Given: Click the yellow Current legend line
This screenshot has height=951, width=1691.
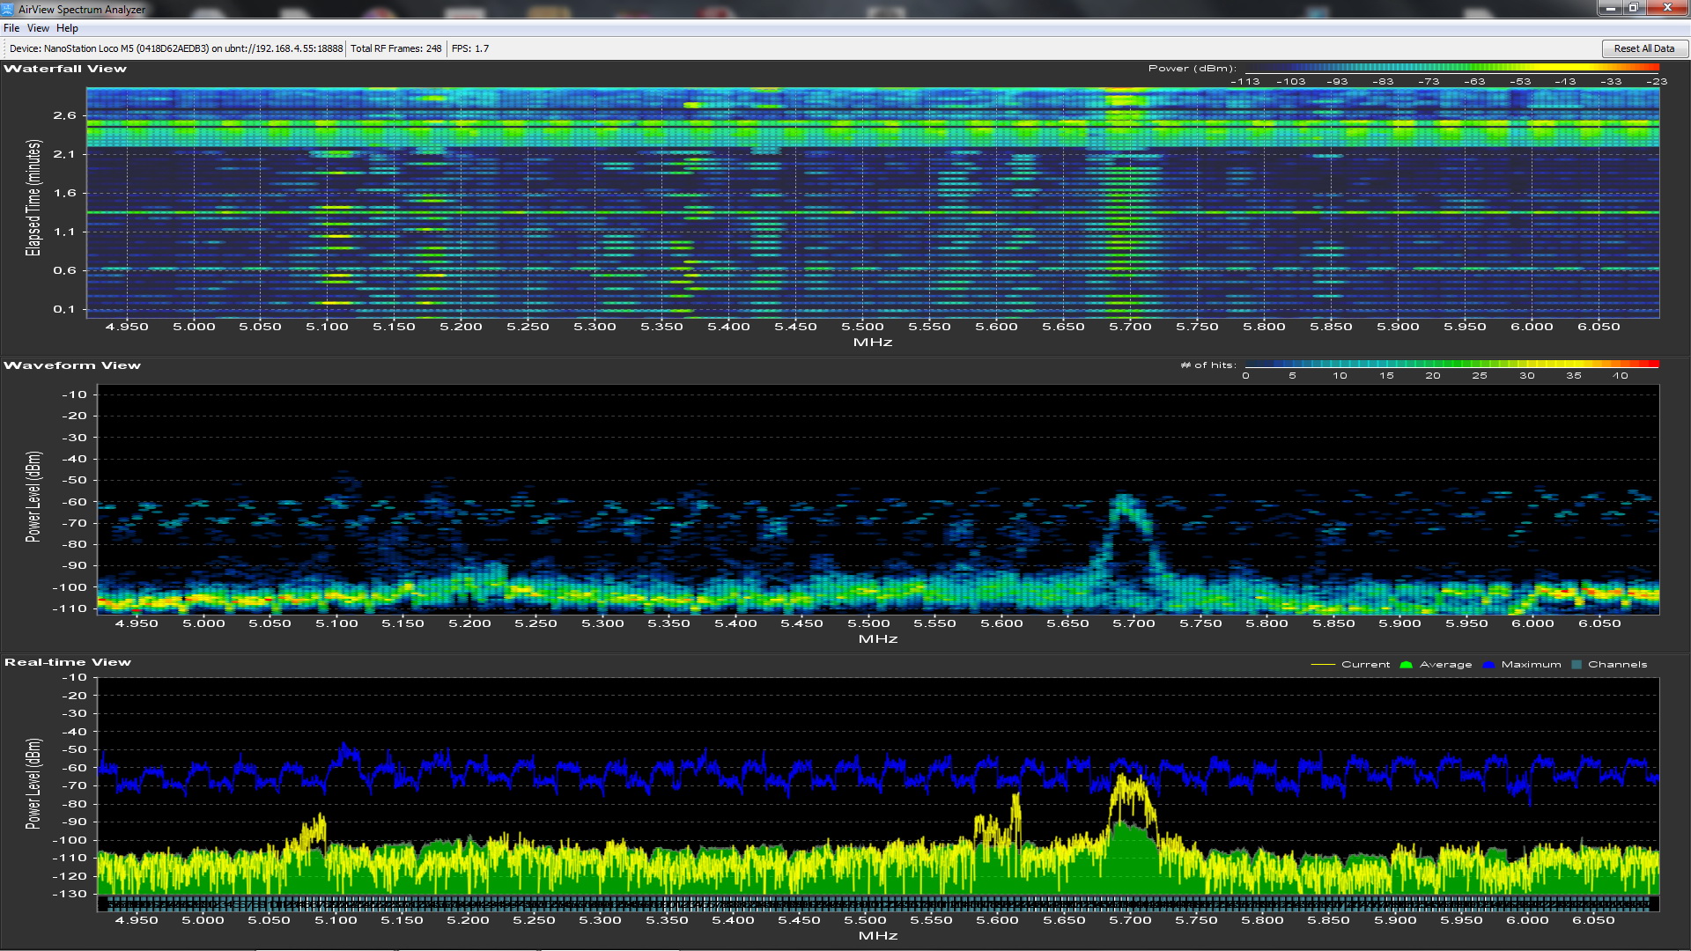Looking at the screenshot, I should pyautogui.click(x=1323, y=665).
